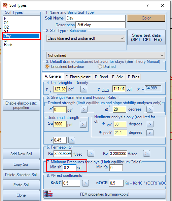
Task: Select soil Rock in the list
Action: click(x=21, y=45)
